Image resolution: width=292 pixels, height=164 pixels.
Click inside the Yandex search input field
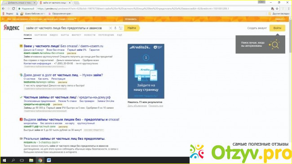coord(66,28)
